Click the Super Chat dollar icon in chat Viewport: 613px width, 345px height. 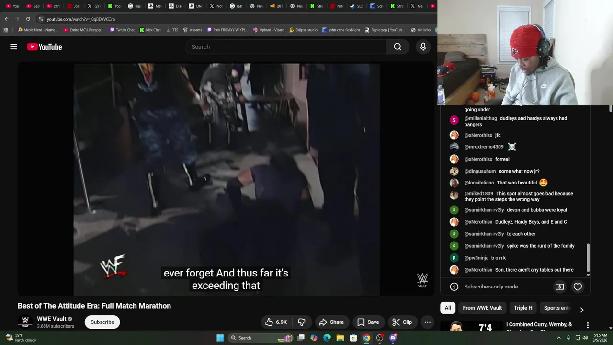[x=559, y=287]
